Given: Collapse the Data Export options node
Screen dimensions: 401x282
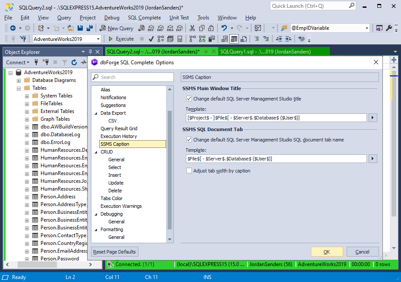Looking at the screenshot, I should pyautogui.click(x=96, y=113).
